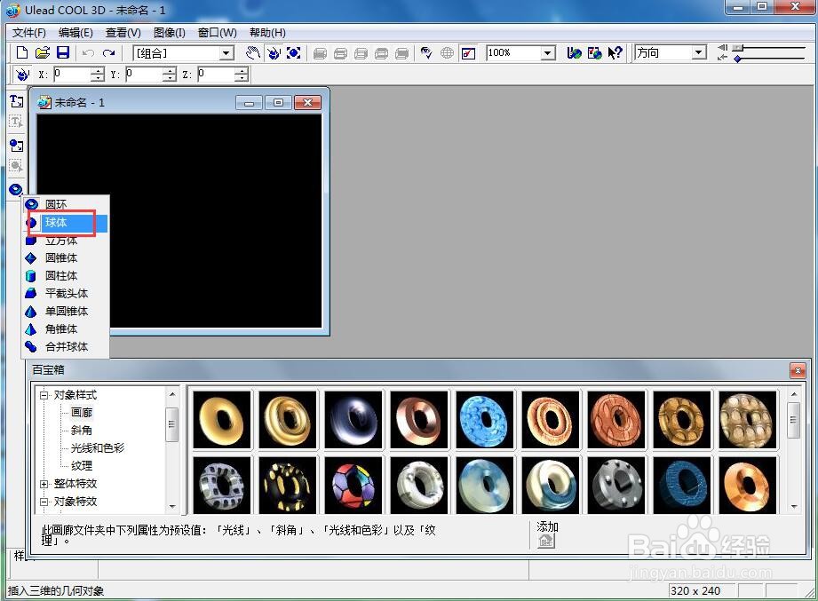
Task: Save project with the floppy disk icon
Action: click(63, 52)
